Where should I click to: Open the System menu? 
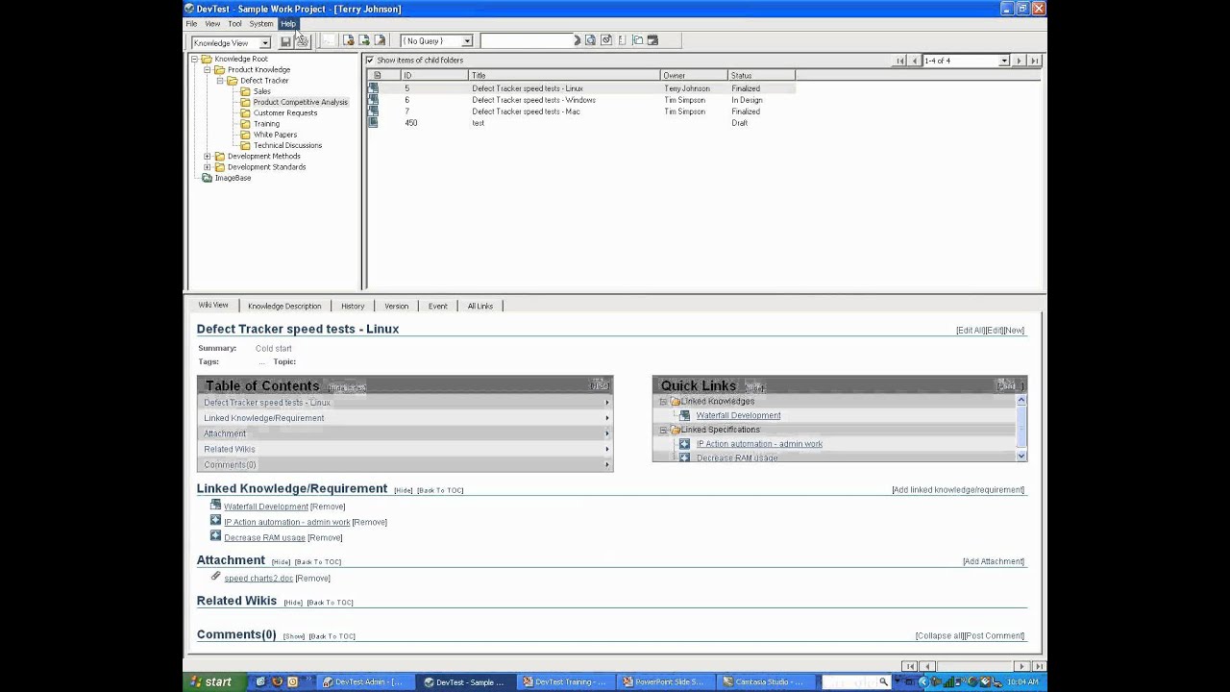(x=261, y=23)
